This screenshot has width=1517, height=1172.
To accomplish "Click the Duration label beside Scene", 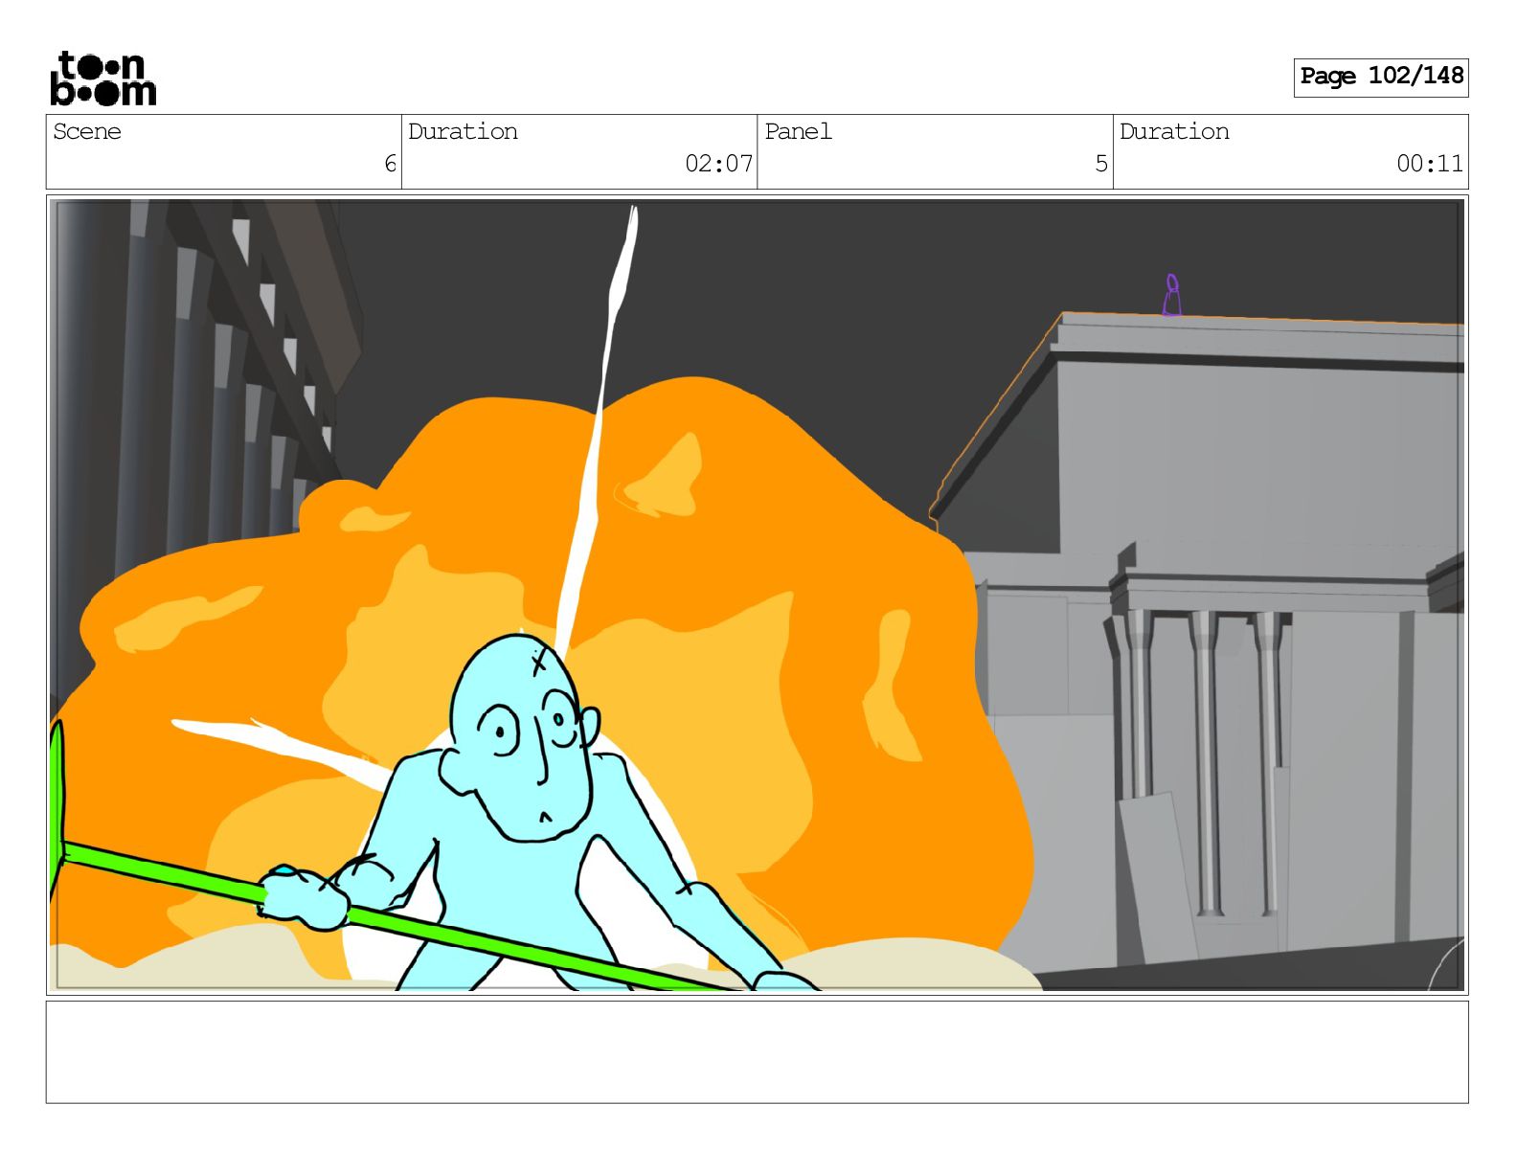I will 463,131.
